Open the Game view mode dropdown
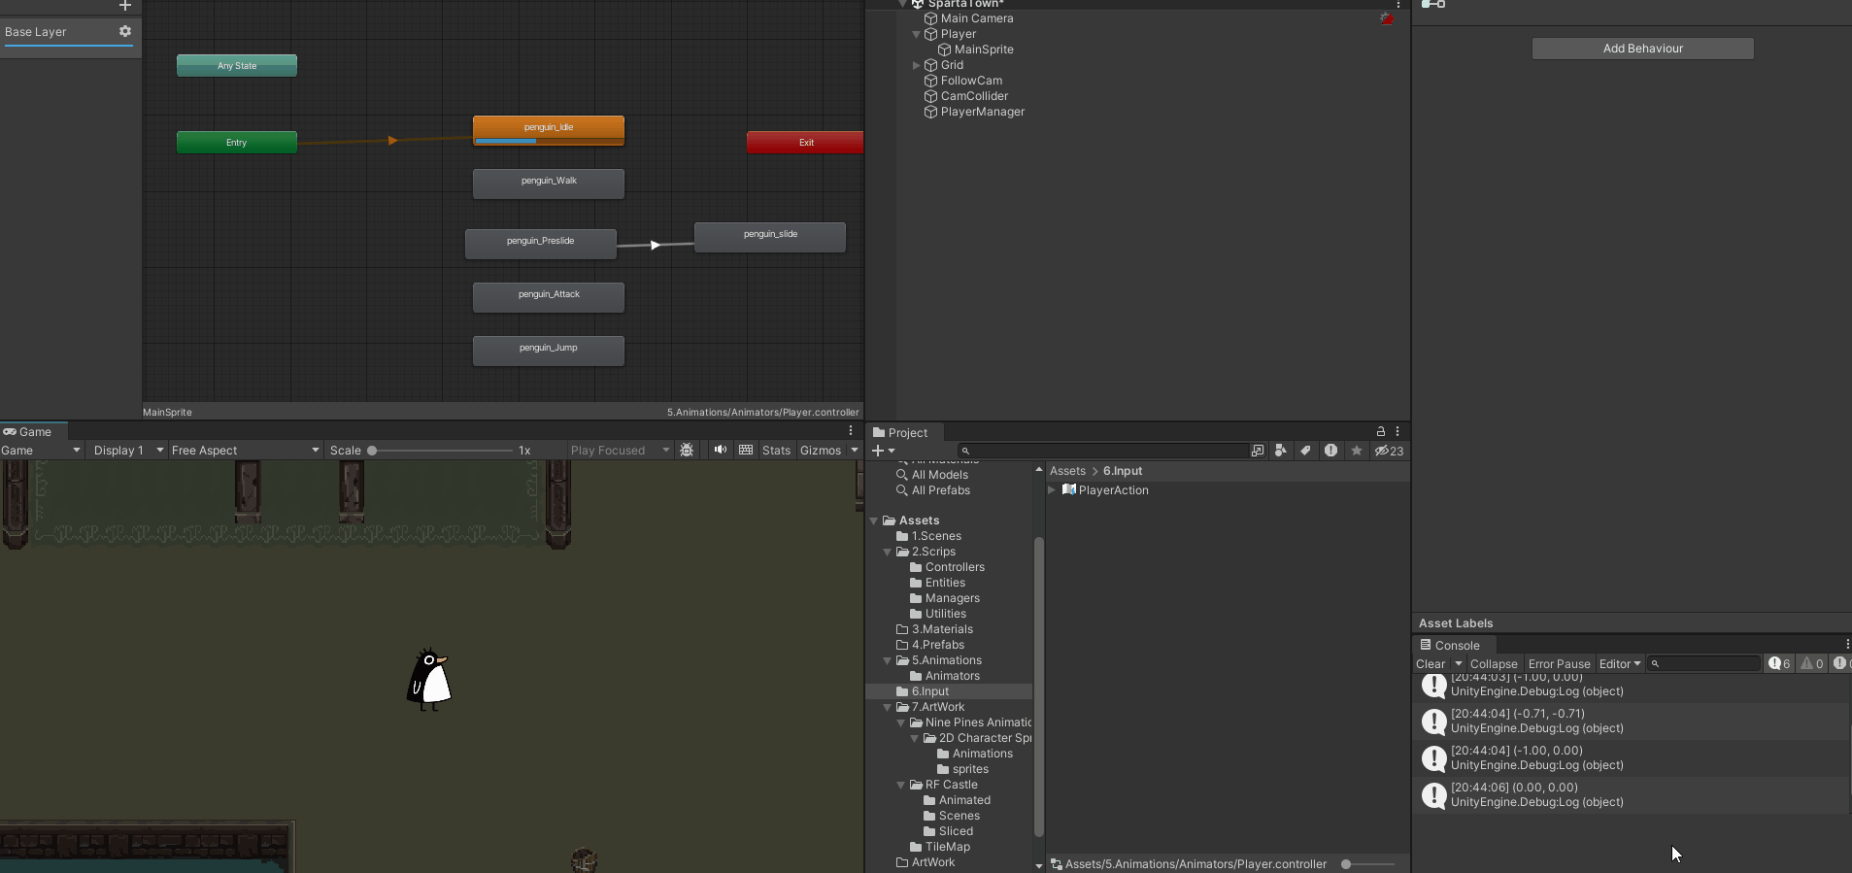The image size is (1852, 873). 42,451
